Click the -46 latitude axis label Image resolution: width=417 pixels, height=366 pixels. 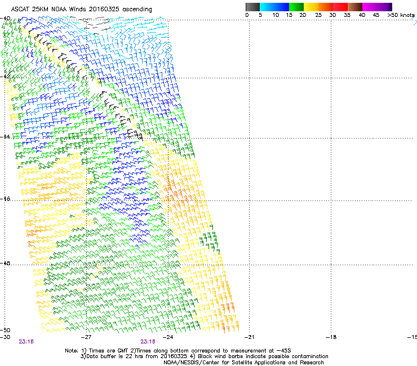(5, 199)
